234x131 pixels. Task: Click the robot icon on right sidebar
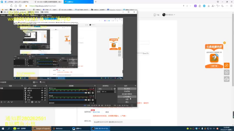227,79
